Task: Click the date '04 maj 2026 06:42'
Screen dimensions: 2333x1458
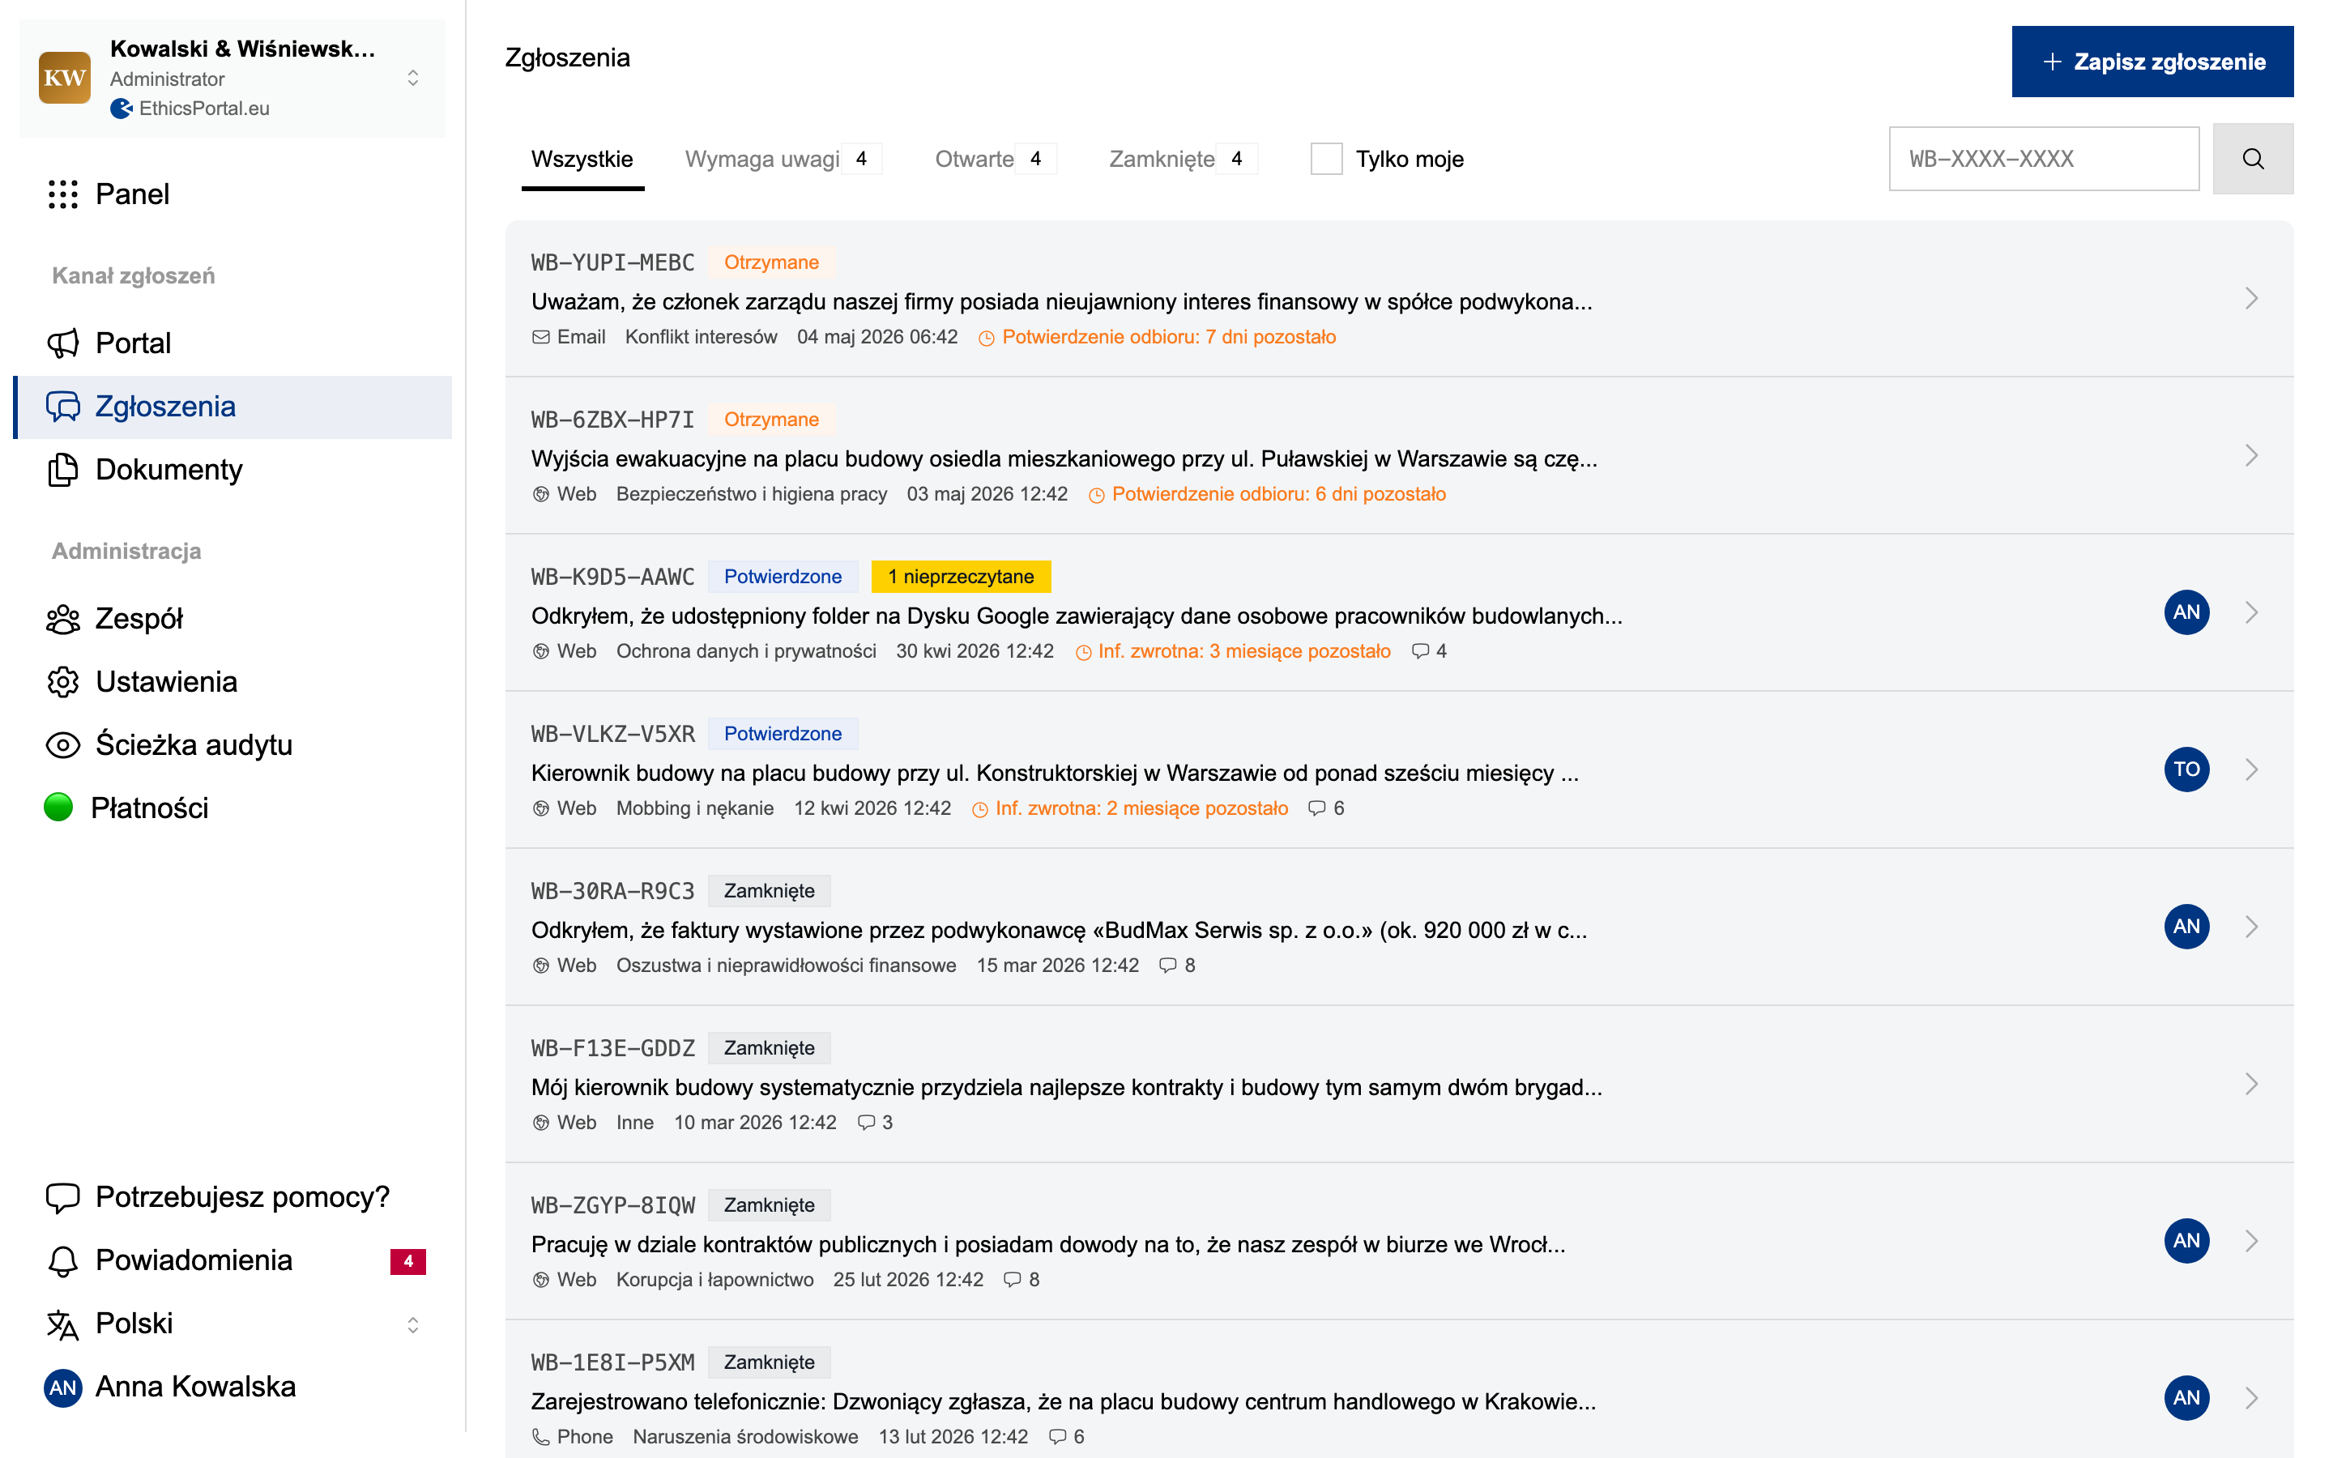Action: coord(876,338)
